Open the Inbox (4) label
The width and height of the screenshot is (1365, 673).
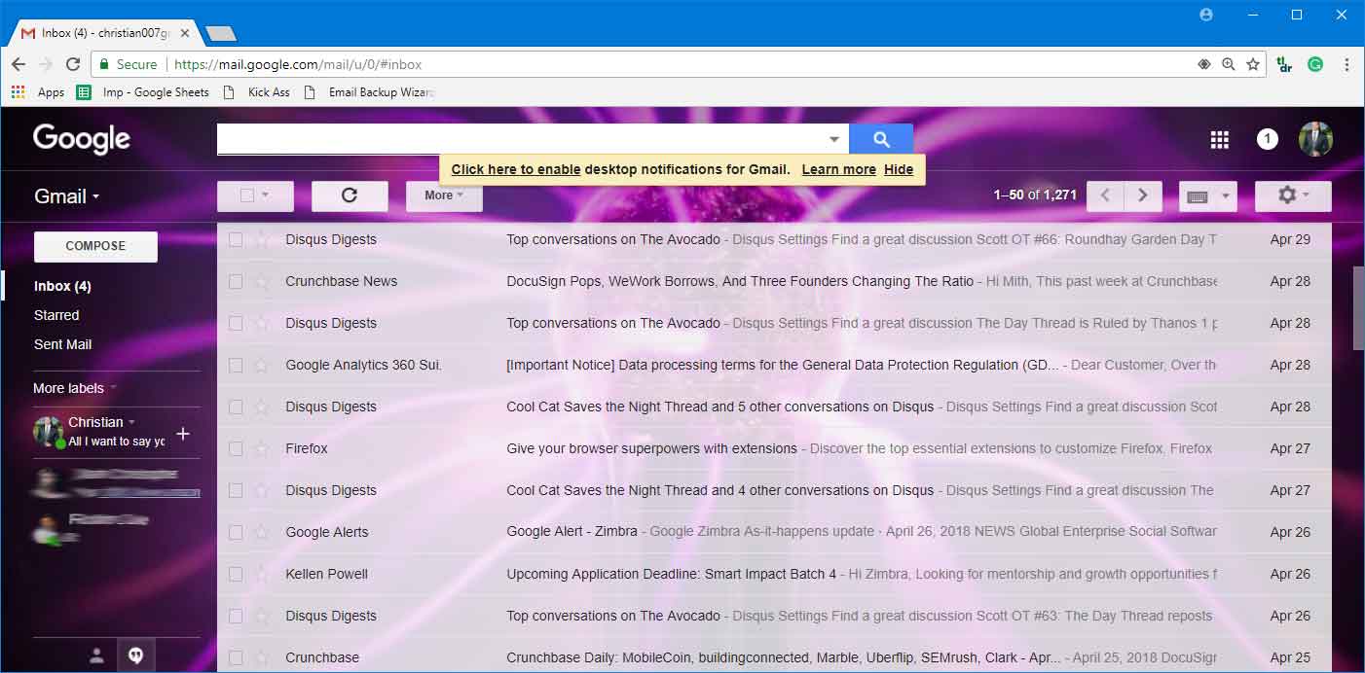[62, 286]
